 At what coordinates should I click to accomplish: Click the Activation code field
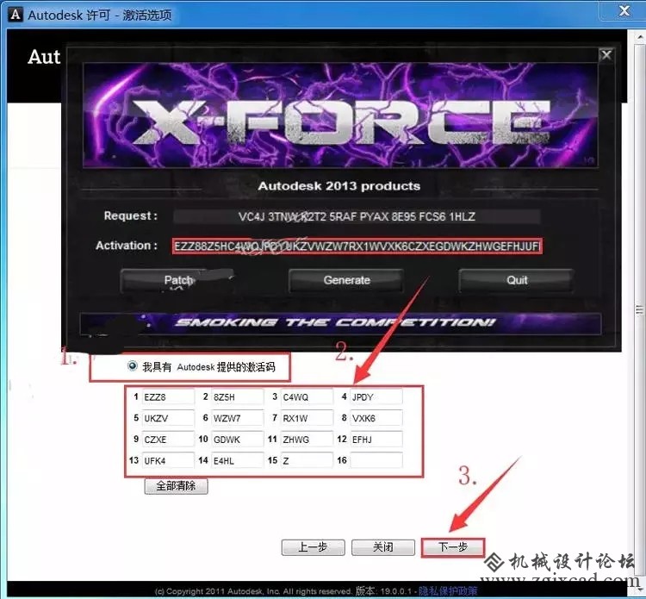[357, 246]
